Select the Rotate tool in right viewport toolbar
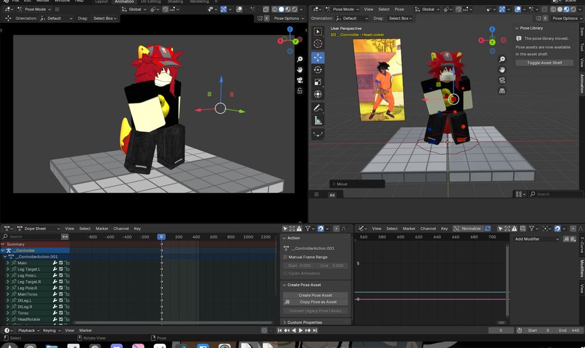The height and width of the screenshot is (348, 585). pos(318,69)
